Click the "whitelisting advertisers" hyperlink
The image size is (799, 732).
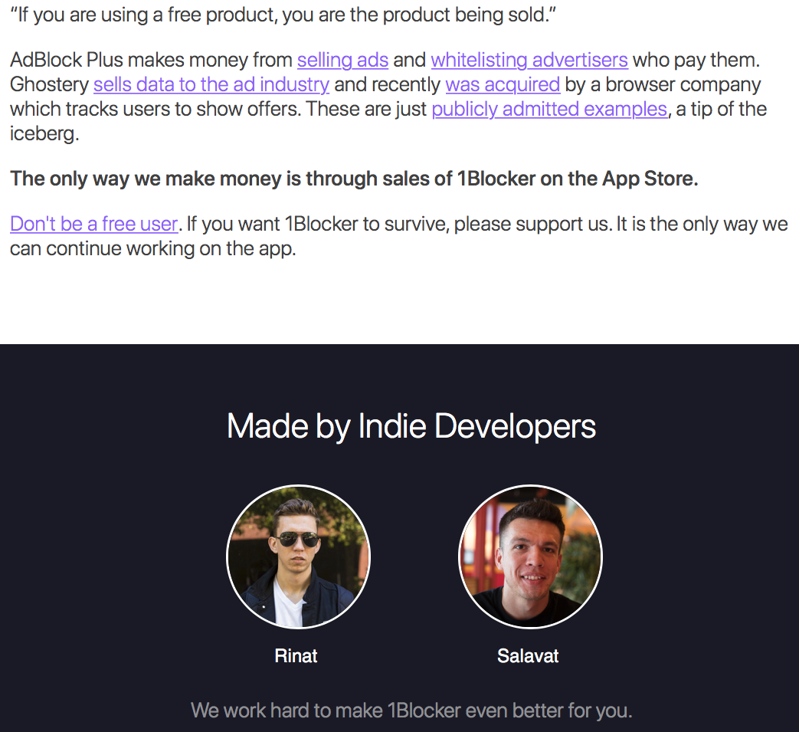[529, 60]
